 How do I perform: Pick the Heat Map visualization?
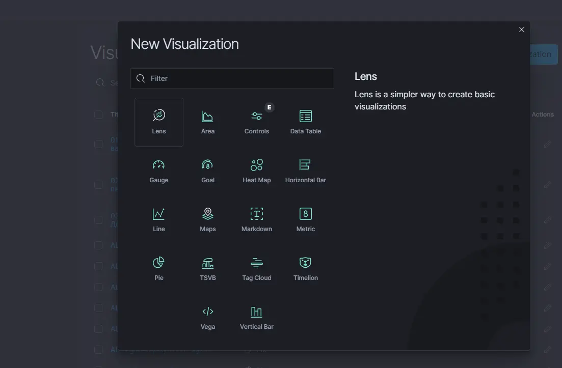(257, 171)
